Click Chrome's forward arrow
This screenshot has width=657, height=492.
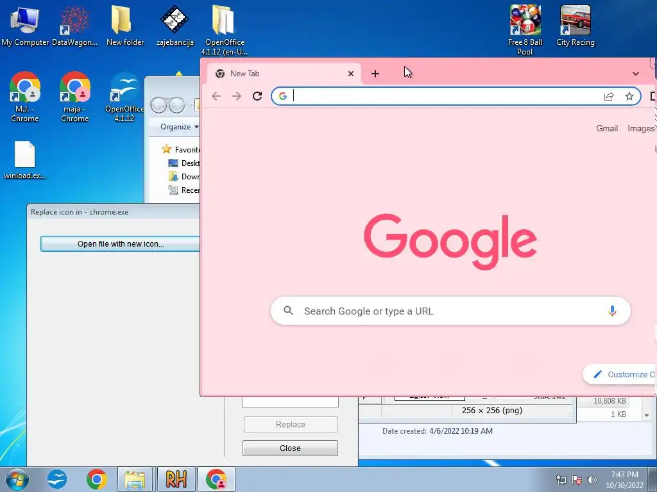237,96
